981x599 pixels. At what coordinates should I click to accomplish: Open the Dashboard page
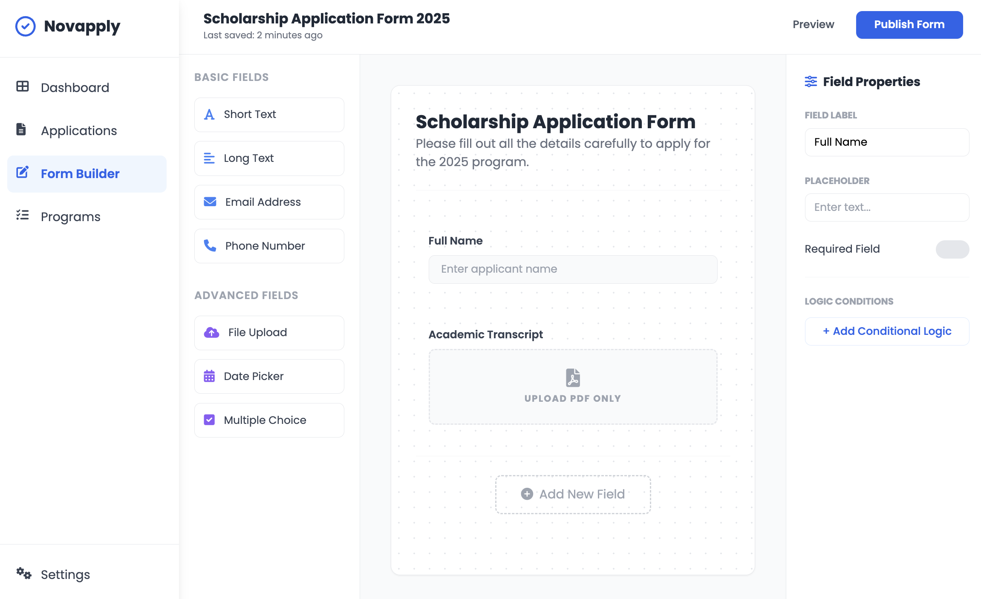tap(75, 87)
